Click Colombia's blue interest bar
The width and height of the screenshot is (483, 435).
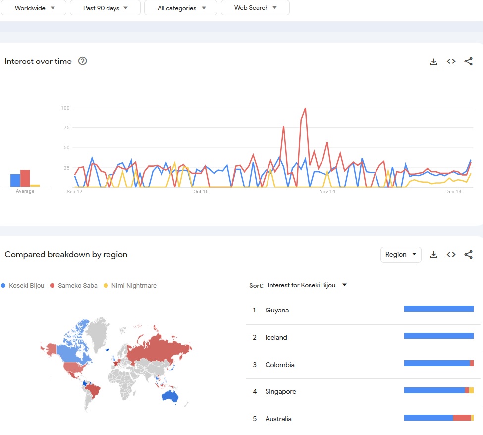pyautogui.click(x=437, y=363)
